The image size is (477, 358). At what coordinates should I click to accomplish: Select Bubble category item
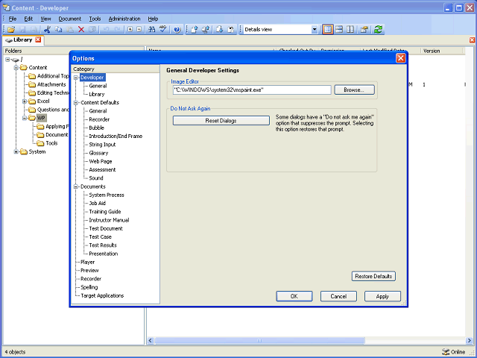(96, 128)
